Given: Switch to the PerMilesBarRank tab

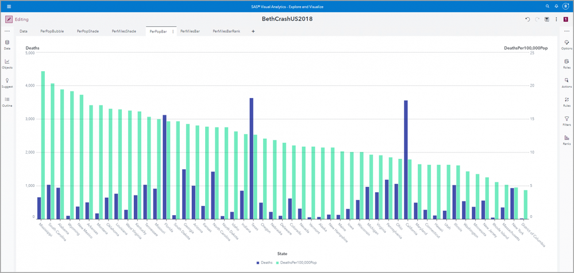Looking at the screenshot, I should (226, 32).
